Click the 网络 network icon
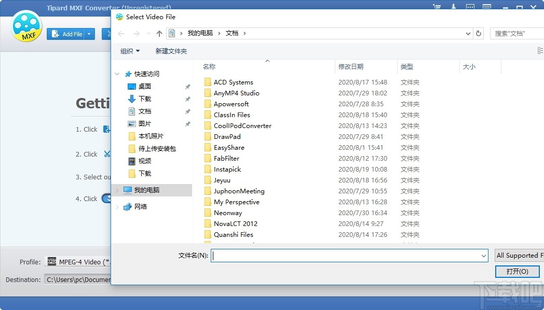 pos(128,207)
